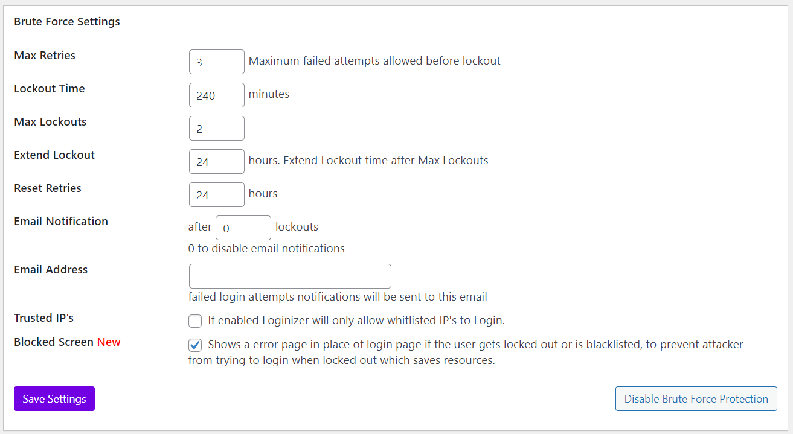The image size is (793, 434).
Task: Enable the Trusted IP's checkbox
Action: [195, 321]
